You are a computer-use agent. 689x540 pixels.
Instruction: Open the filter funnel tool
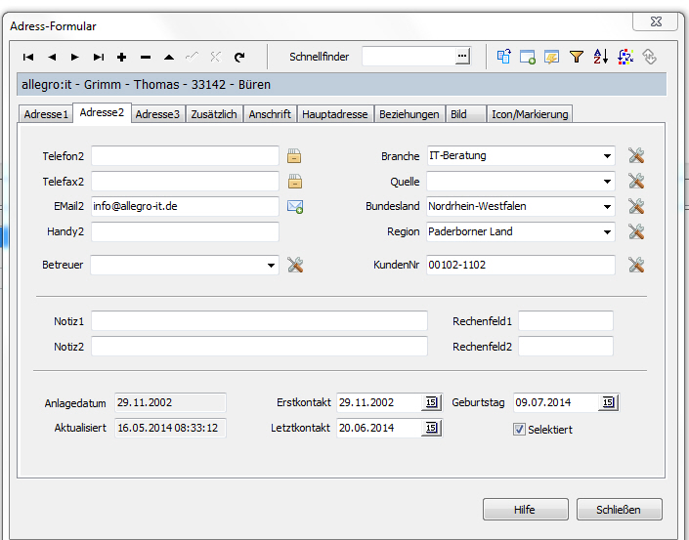(x=577, y=58)
